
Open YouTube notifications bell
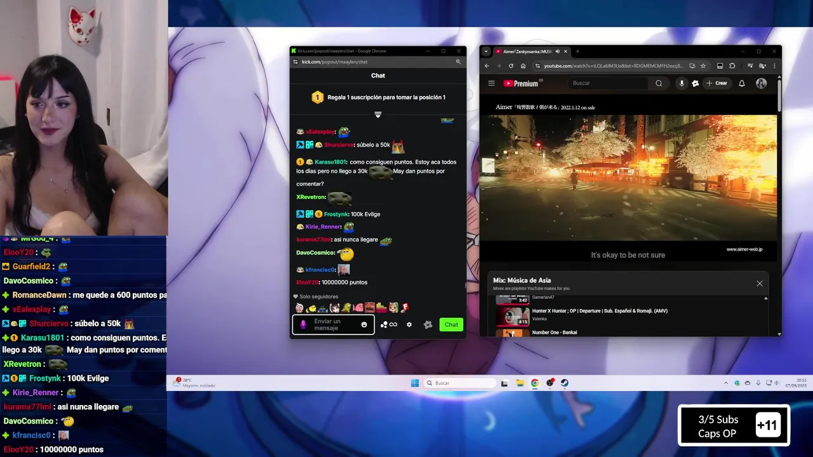(x=741, y=83)
